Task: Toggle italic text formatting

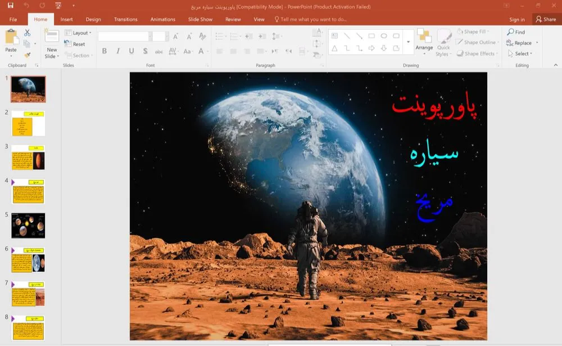Action: coord(118,51)
